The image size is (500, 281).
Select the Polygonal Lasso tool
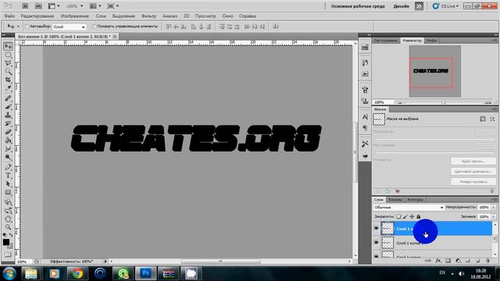(8, 63)
